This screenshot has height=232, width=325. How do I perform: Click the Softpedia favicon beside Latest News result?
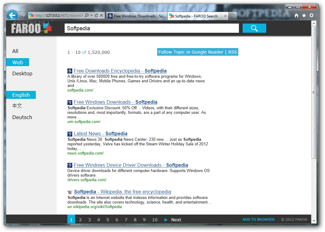(x=70, y=134)
